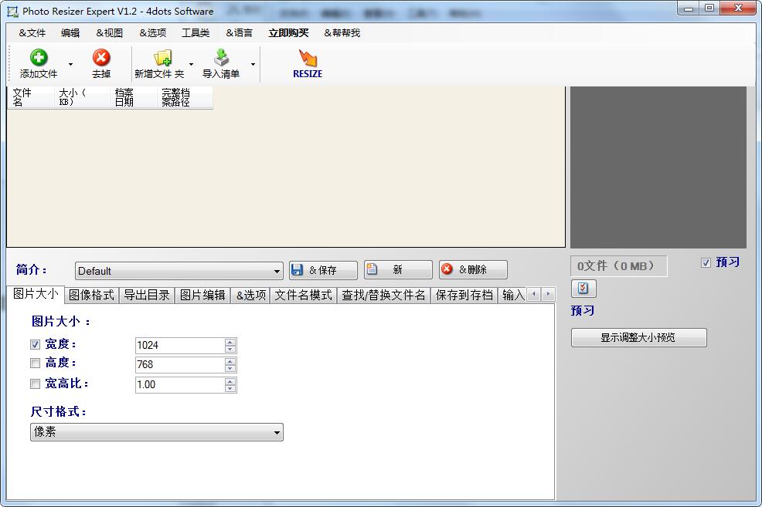Click the red 去掉 (remove) icon

pos(101,57)
